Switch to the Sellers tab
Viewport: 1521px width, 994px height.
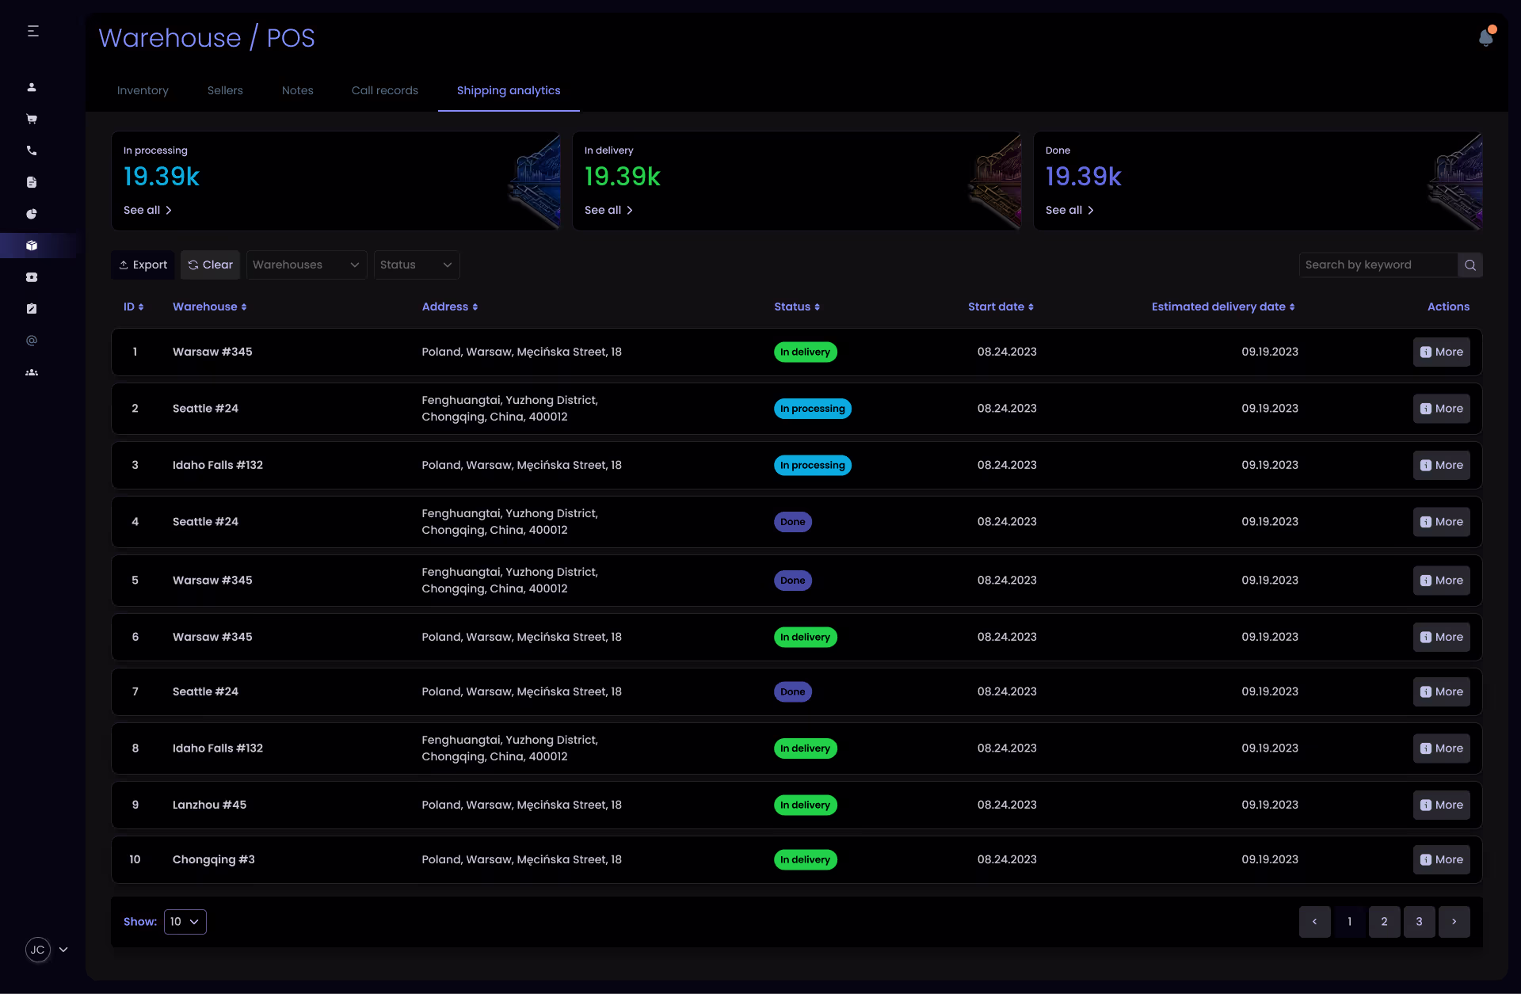coord(225,90)
